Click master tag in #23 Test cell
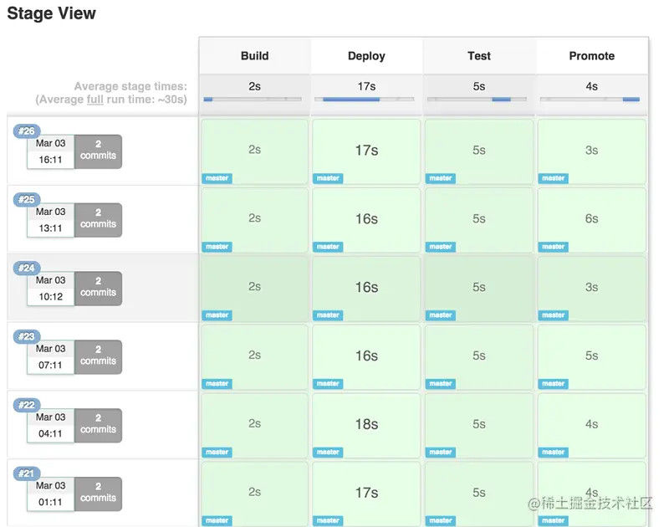 click(441, 384)
